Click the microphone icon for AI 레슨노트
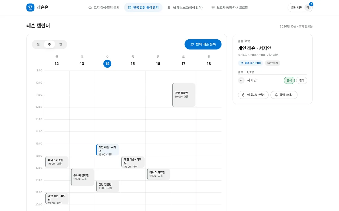339x211 pixels. pyautogui.click(x=169, y=8)
